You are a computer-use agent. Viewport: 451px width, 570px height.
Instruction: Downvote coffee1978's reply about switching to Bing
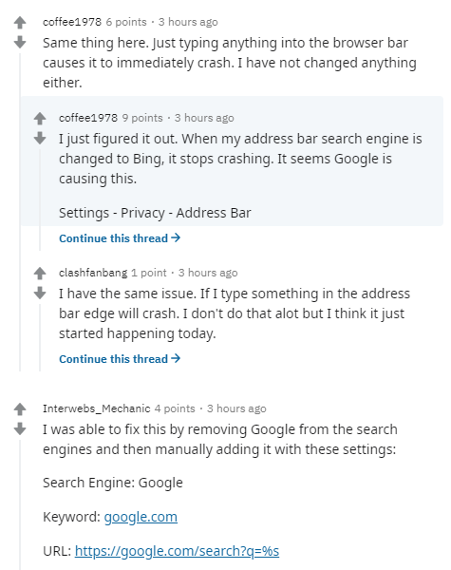pyautogui.click(x=40, y=138)
